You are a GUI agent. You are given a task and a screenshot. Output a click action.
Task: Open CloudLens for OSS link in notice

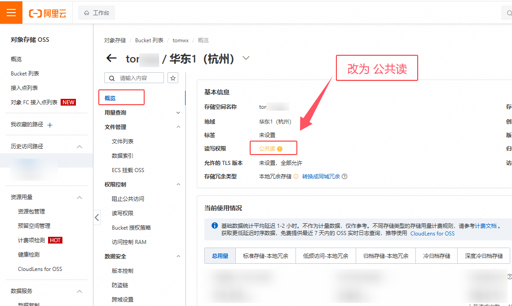point(433,234)
